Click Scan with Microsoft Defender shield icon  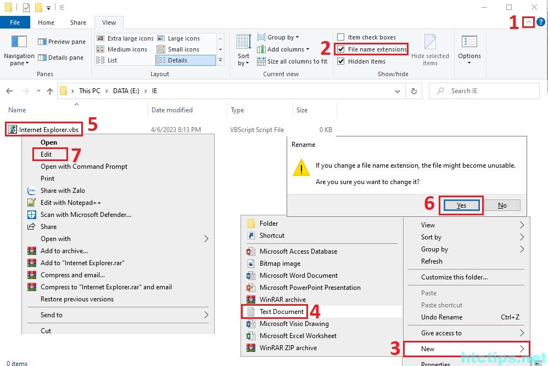click(31, 215)
